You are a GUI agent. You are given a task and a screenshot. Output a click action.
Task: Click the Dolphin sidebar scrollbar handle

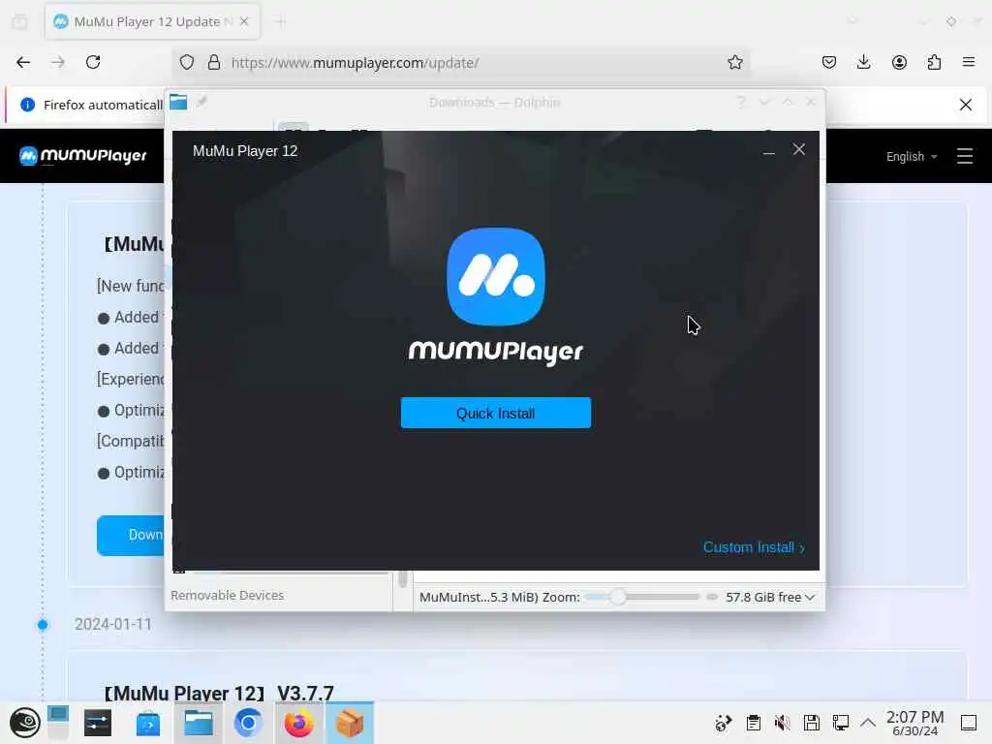click(x=402, y=578)
